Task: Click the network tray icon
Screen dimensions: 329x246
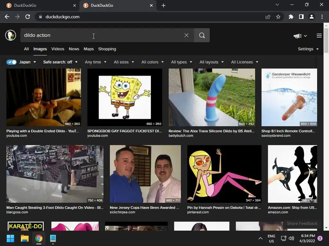Action: point(284,238)
